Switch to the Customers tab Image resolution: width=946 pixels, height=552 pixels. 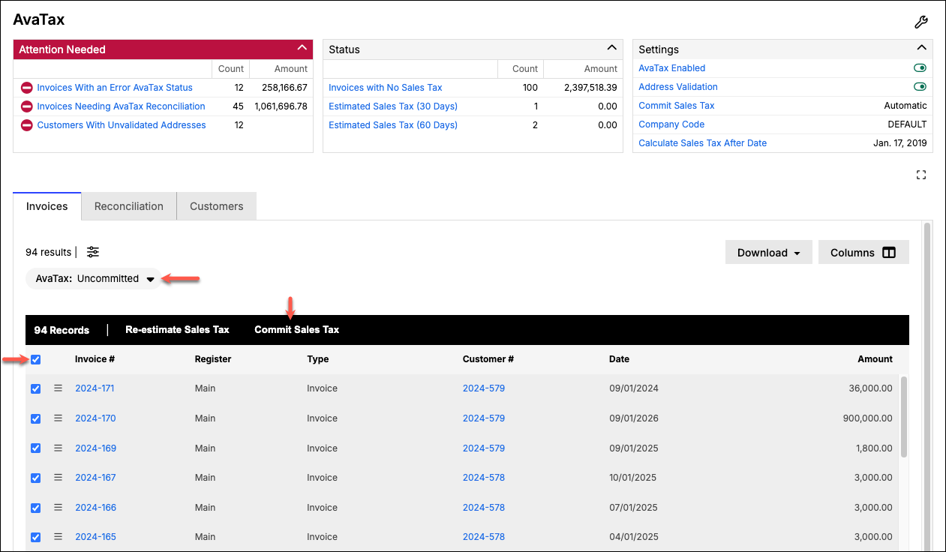(217, 206)
